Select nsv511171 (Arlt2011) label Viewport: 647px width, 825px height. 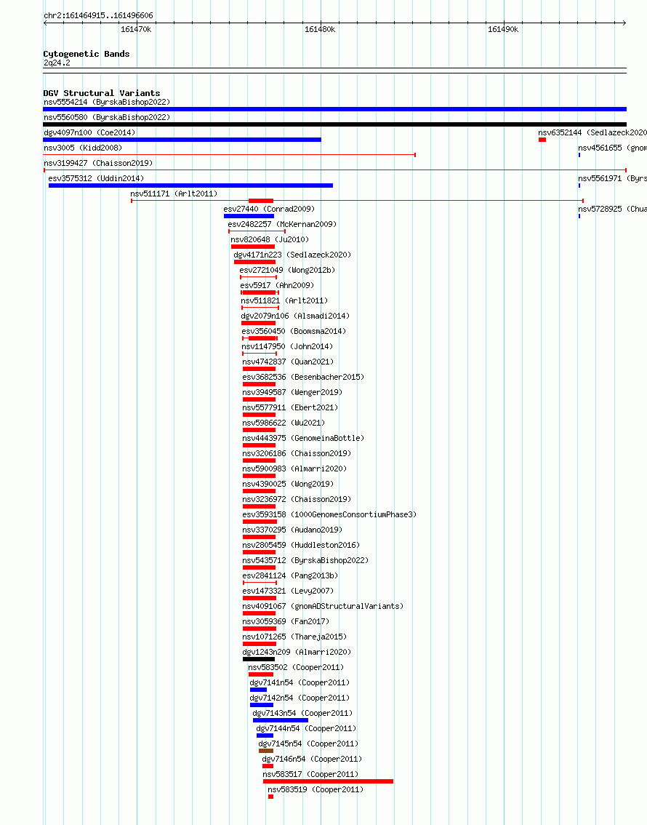[174, 194]
